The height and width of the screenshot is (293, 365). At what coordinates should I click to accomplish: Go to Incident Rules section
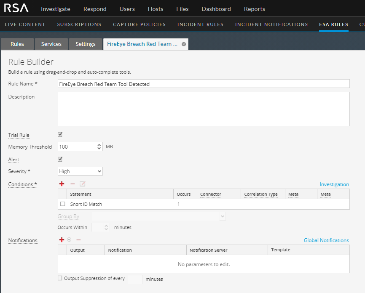[x=200, y=24]
